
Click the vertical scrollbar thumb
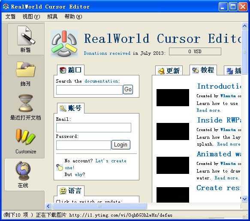[x=244, y=52]
